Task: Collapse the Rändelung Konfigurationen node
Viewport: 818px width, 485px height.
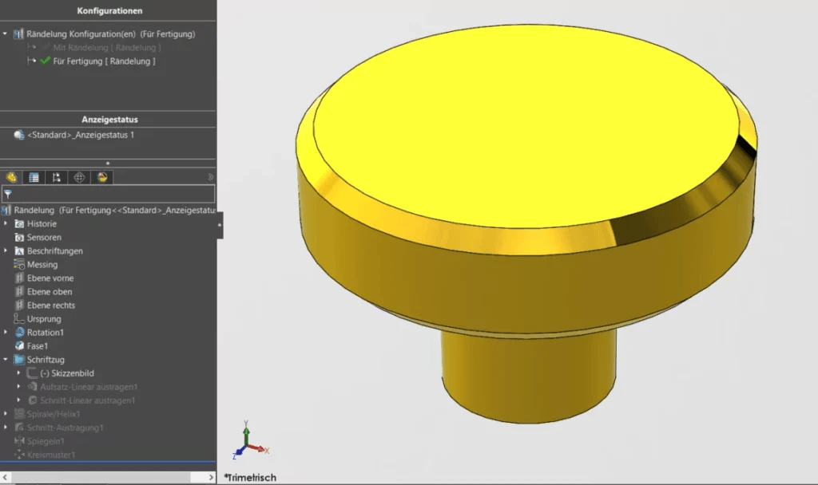Action: (5, 34)
